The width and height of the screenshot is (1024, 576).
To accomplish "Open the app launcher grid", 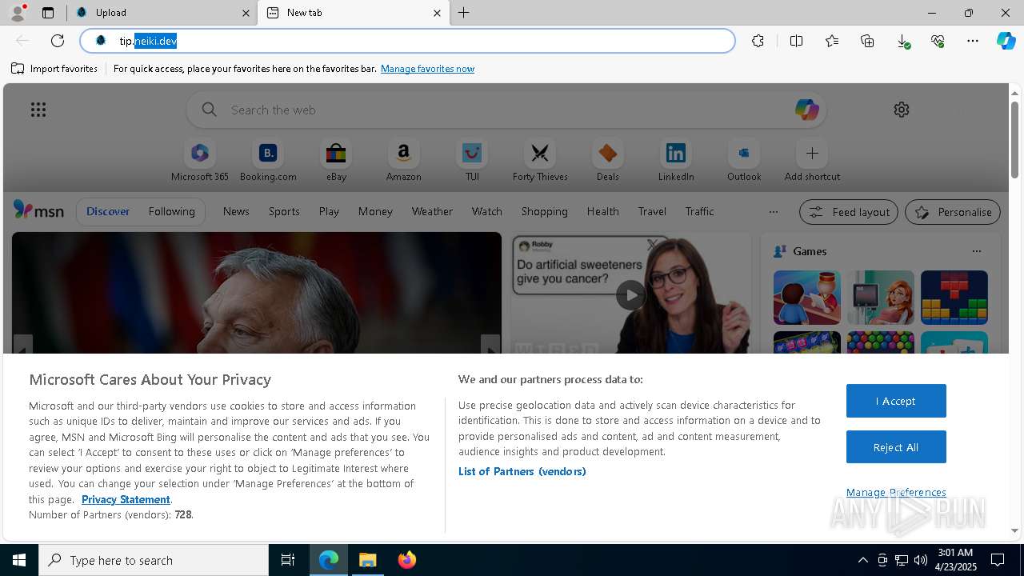I will (38, 110).
